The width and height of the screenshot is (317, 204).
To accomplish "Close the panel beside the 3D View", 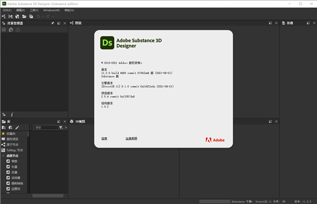I will pyautogui.click(x=276, y=121).
